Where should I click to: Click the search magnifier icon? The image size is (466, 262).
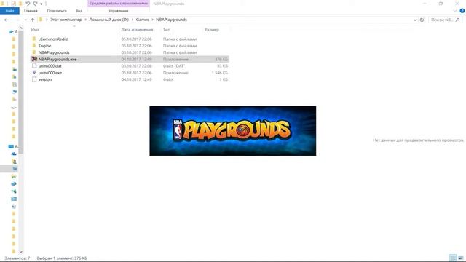pyautogui.click(x=458, y=20)
